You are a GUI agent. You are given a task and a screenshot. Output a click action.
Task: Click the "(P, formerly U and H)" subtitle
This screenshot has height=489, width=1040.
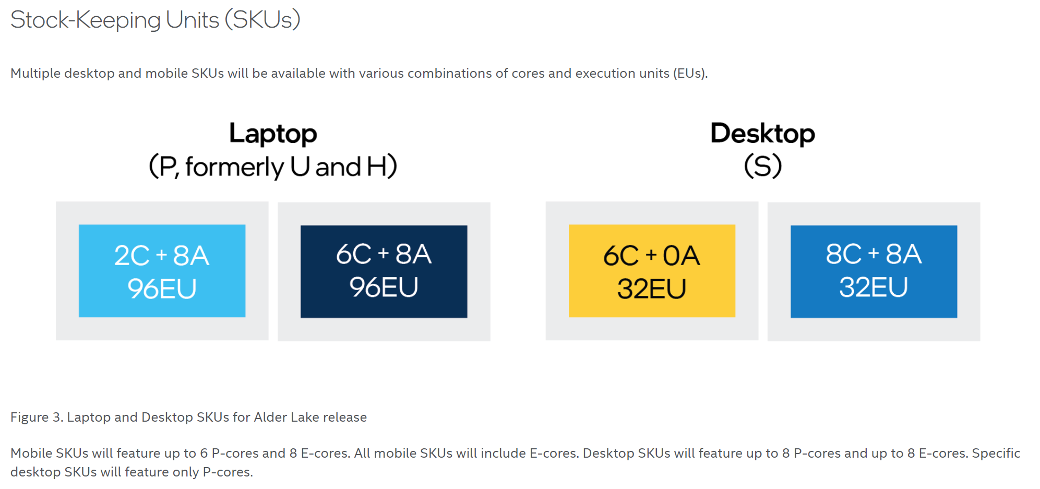pos(273,167)
